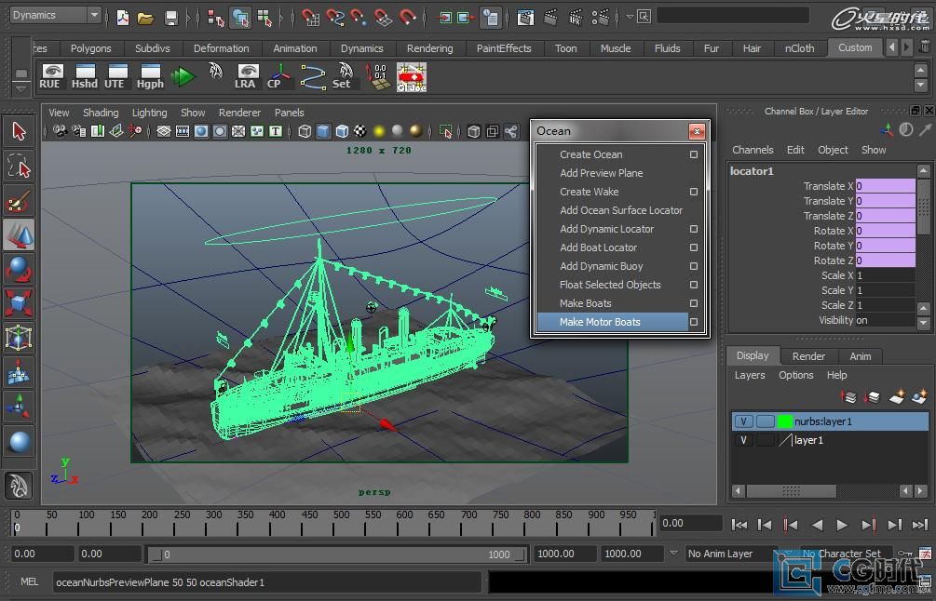This screenshot has width=936, height=601.
Task: Open Float Selected Objects option box
Action: [694, 285]
